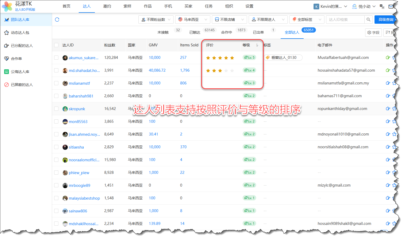Click share icon in akumus_sukare row
Viewport: 405px width, 240px height.
388,58
